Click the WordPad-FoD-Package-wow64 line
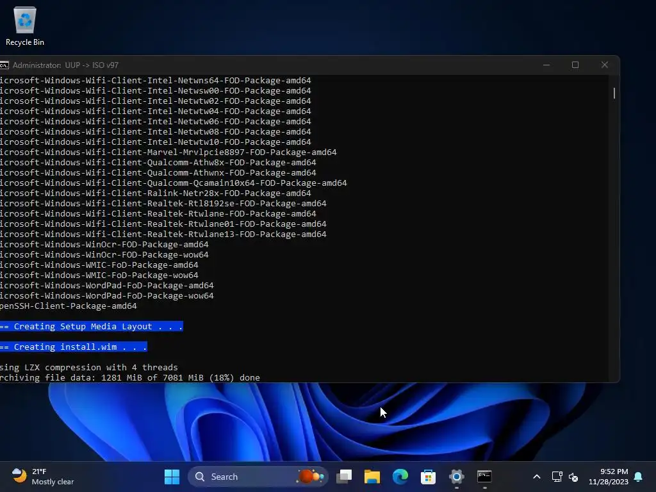This screenshot has height=492, width=656. click(x=107, y=296)
